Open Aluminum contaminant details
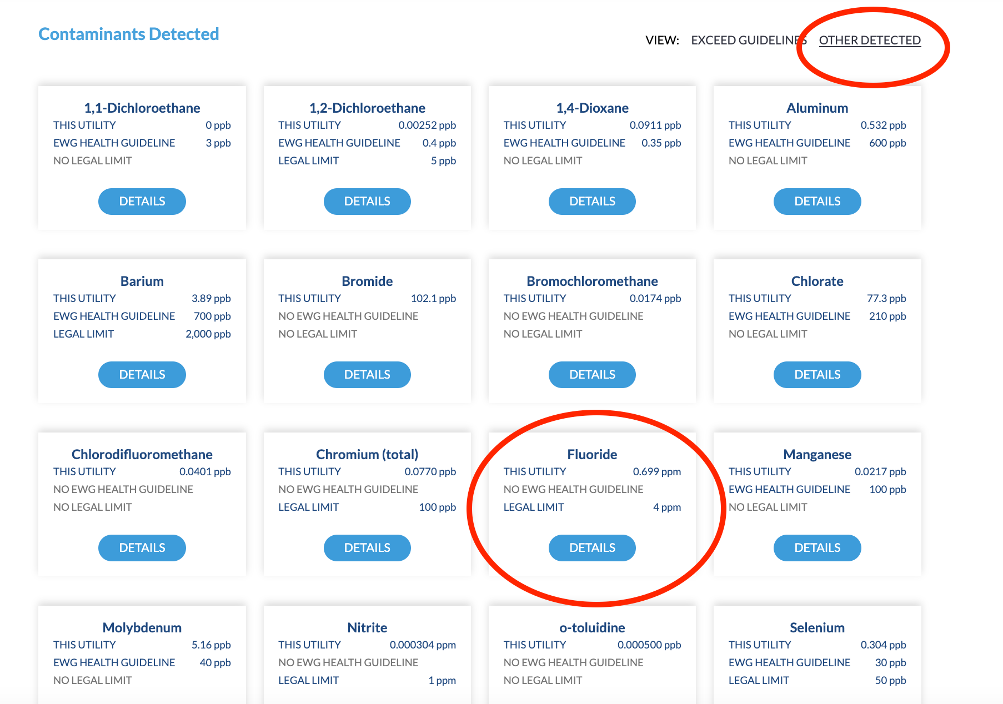 817,202
